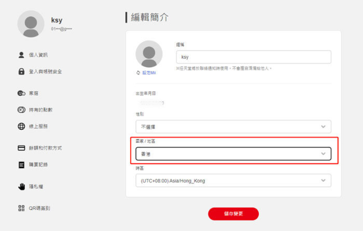Viewport: 363px width, 231px height.
Task: Click the hand icon for privacy
Action: pyautogui.click(x=22, y=187)
